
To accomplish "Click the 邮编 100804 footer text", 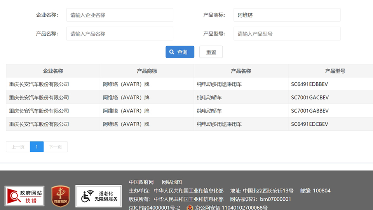I will pyautogui.click(x=315, y=191).
